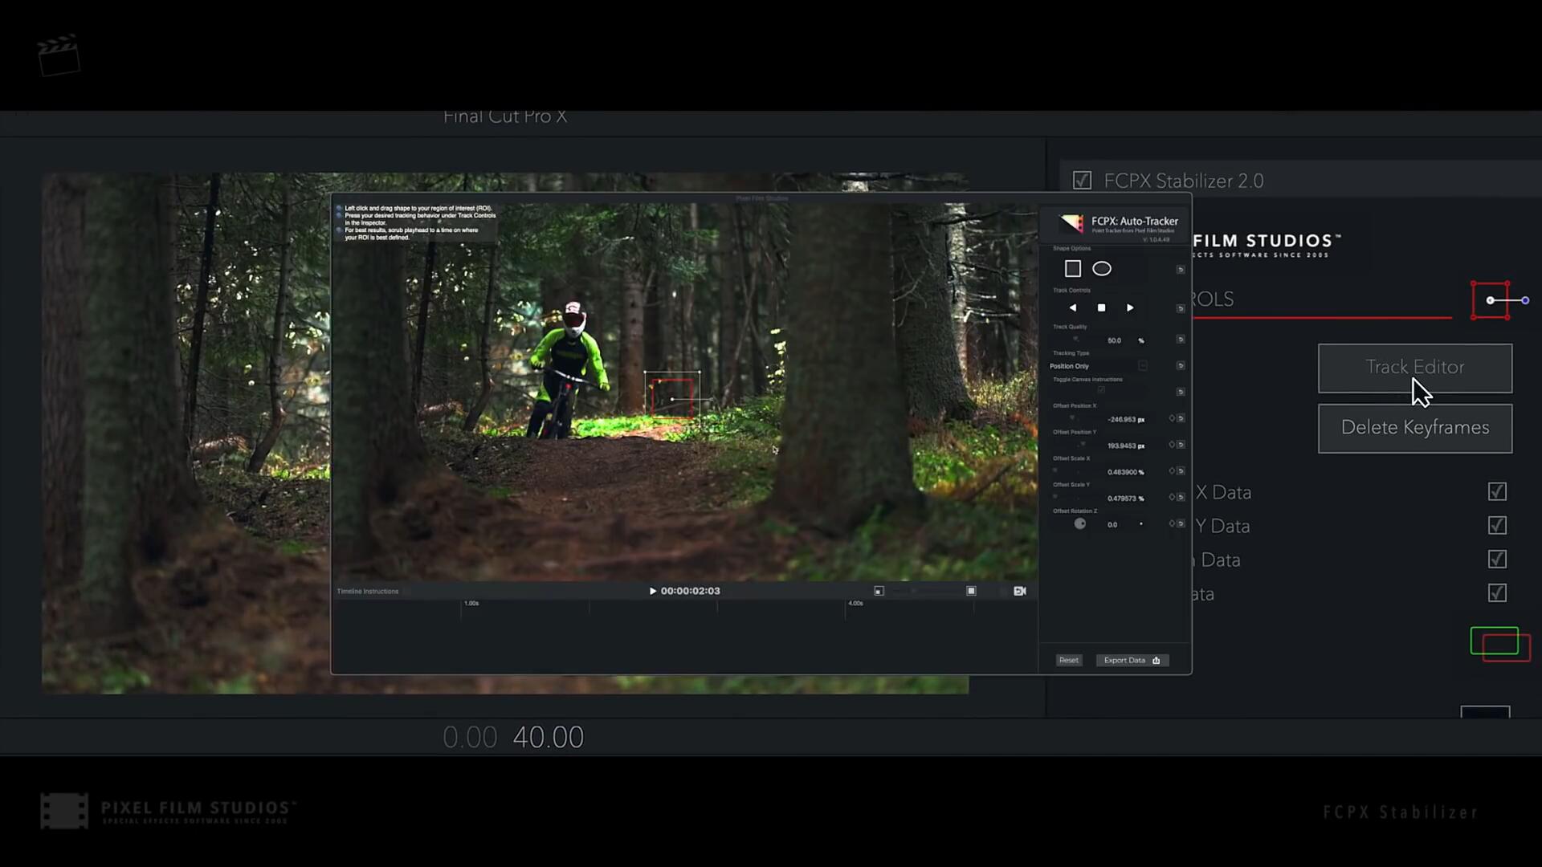Open the Track Editor
Viewport: 1542px width, 867px height.
coord(1415,368)
